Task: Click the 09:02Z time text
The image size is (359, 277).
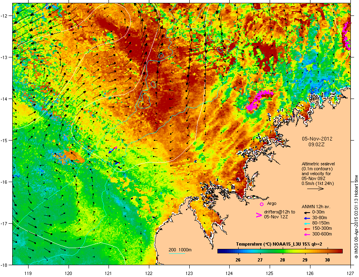Action: pos(317,145)
